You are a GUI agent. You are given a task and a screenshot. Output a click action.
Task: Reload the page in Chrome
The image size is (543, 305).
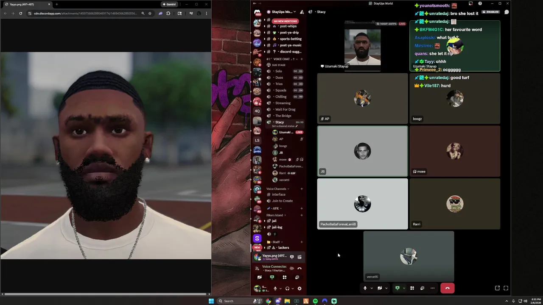pyautogui.click(x=20, y=13)
